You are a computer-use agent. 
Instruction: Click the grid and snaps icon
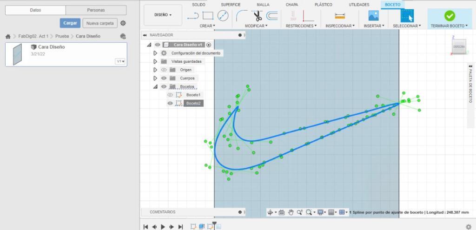tap(331, 212)
